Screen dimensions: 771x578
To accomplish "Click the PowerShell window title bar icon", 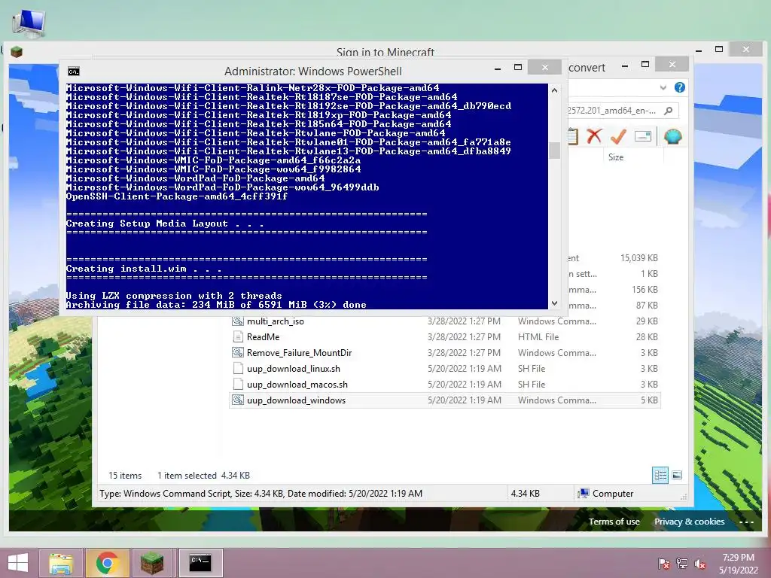I will (74, 71).
